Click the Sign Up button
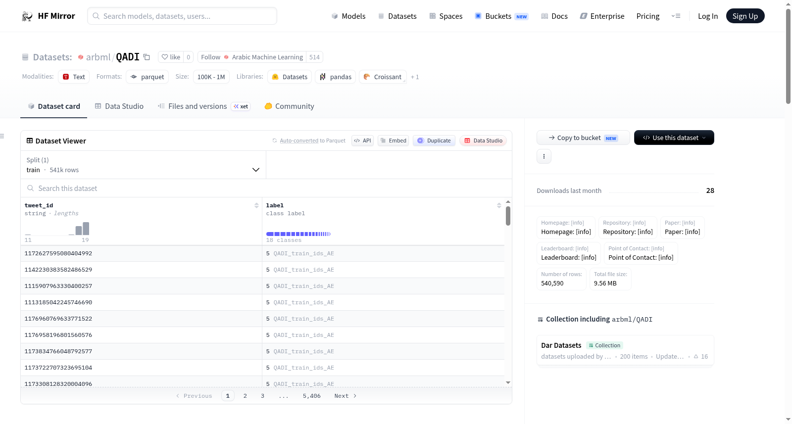The width and height of the screenshot is (792, 424). point(745,16)
